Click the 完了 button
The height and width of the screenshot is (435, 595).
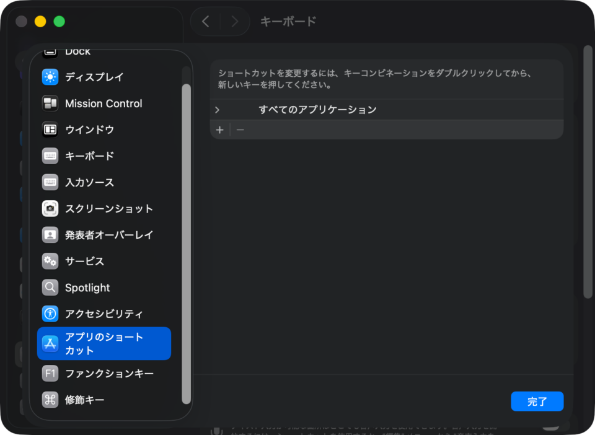pyautogui.click(x=537, y=402)
